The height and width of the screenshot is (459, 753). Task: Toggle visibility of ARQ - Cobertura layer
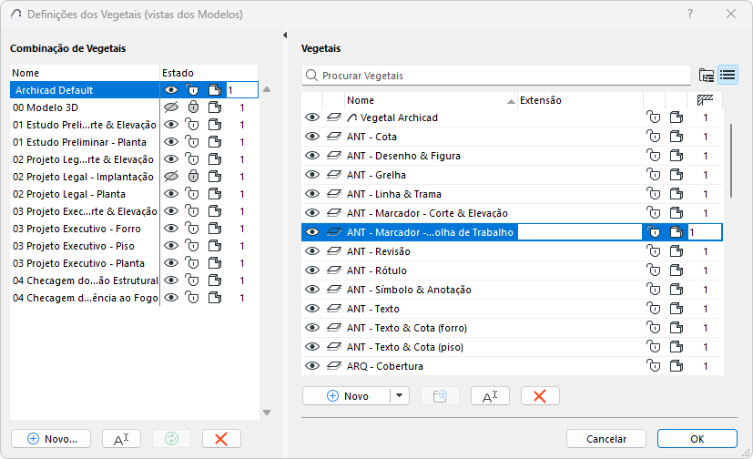pyautogui.click(x=312, y=366)
